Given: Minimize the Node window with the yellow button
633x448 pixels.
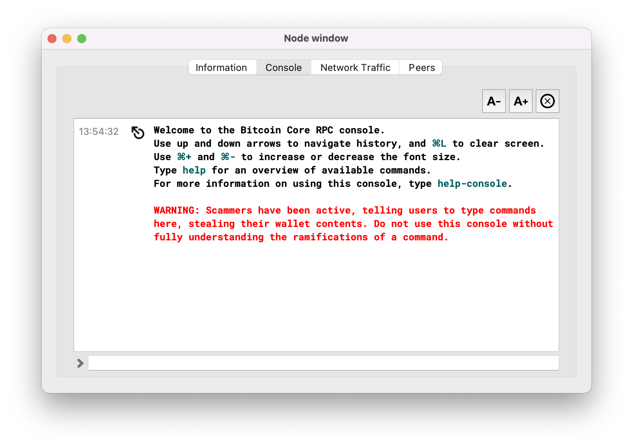Looking at the screenshot, I should 67,39.
